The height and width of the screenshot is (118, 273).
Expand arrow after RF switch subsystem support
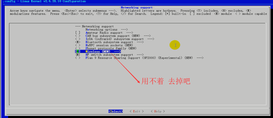[140, 55]
